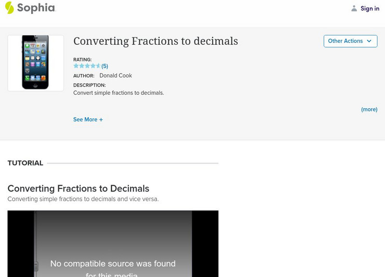Expand rating details via "(more)" link
385x277 pixels.
point(369,109)
